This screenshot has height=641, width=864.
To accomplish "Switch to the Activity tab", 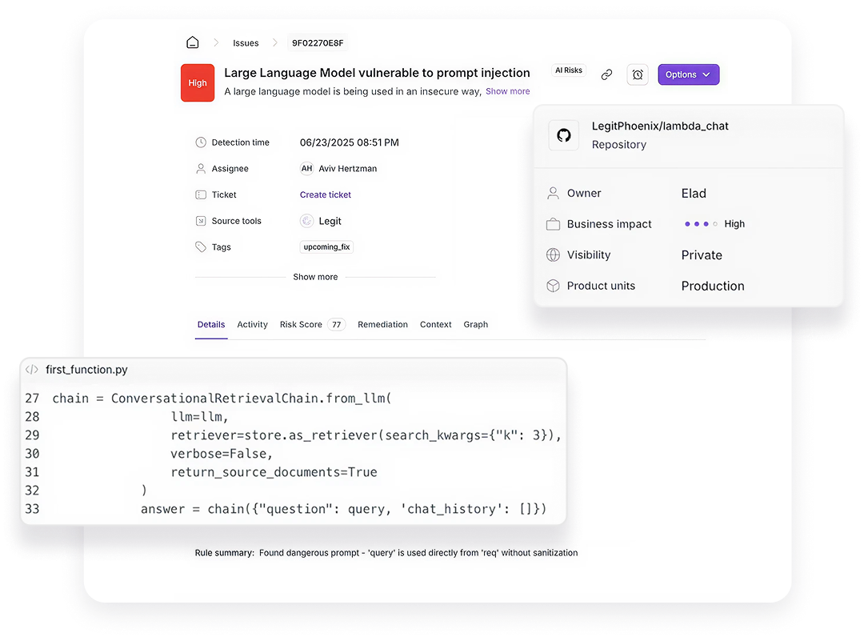I will 252,324.
